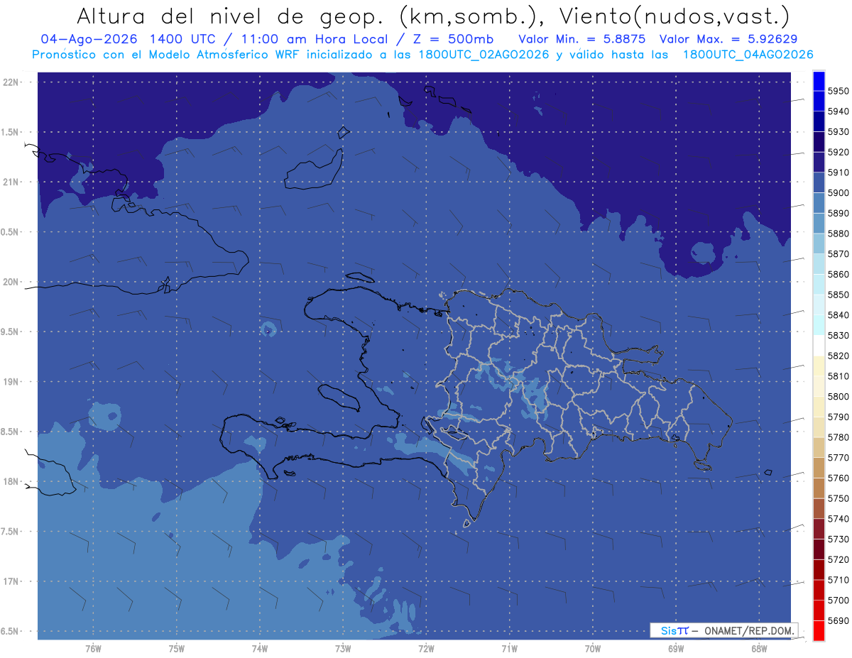Click the legend value '5850'
The height and width of the screenshot is (658, 852).
(838, 295)
